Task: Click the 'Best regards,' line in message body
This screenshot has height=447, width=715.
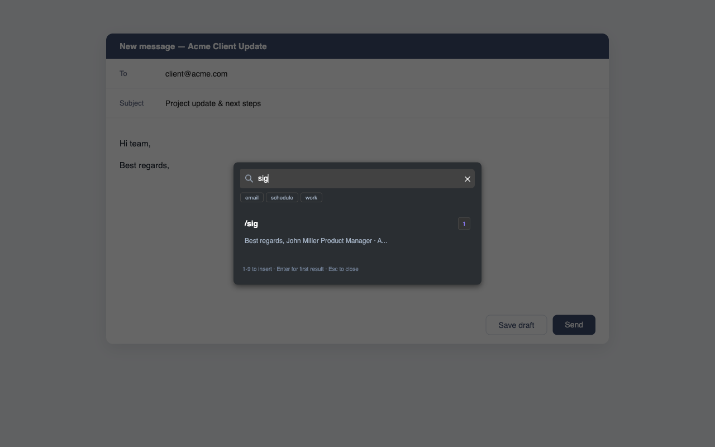Action: click(144, 165)
